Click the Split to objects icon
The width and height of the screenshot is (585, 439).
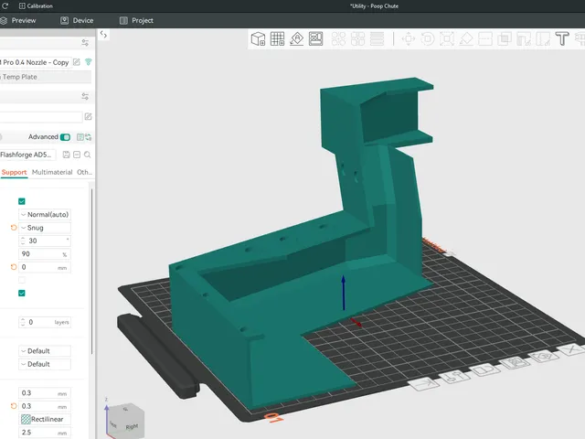pos(338,38)
